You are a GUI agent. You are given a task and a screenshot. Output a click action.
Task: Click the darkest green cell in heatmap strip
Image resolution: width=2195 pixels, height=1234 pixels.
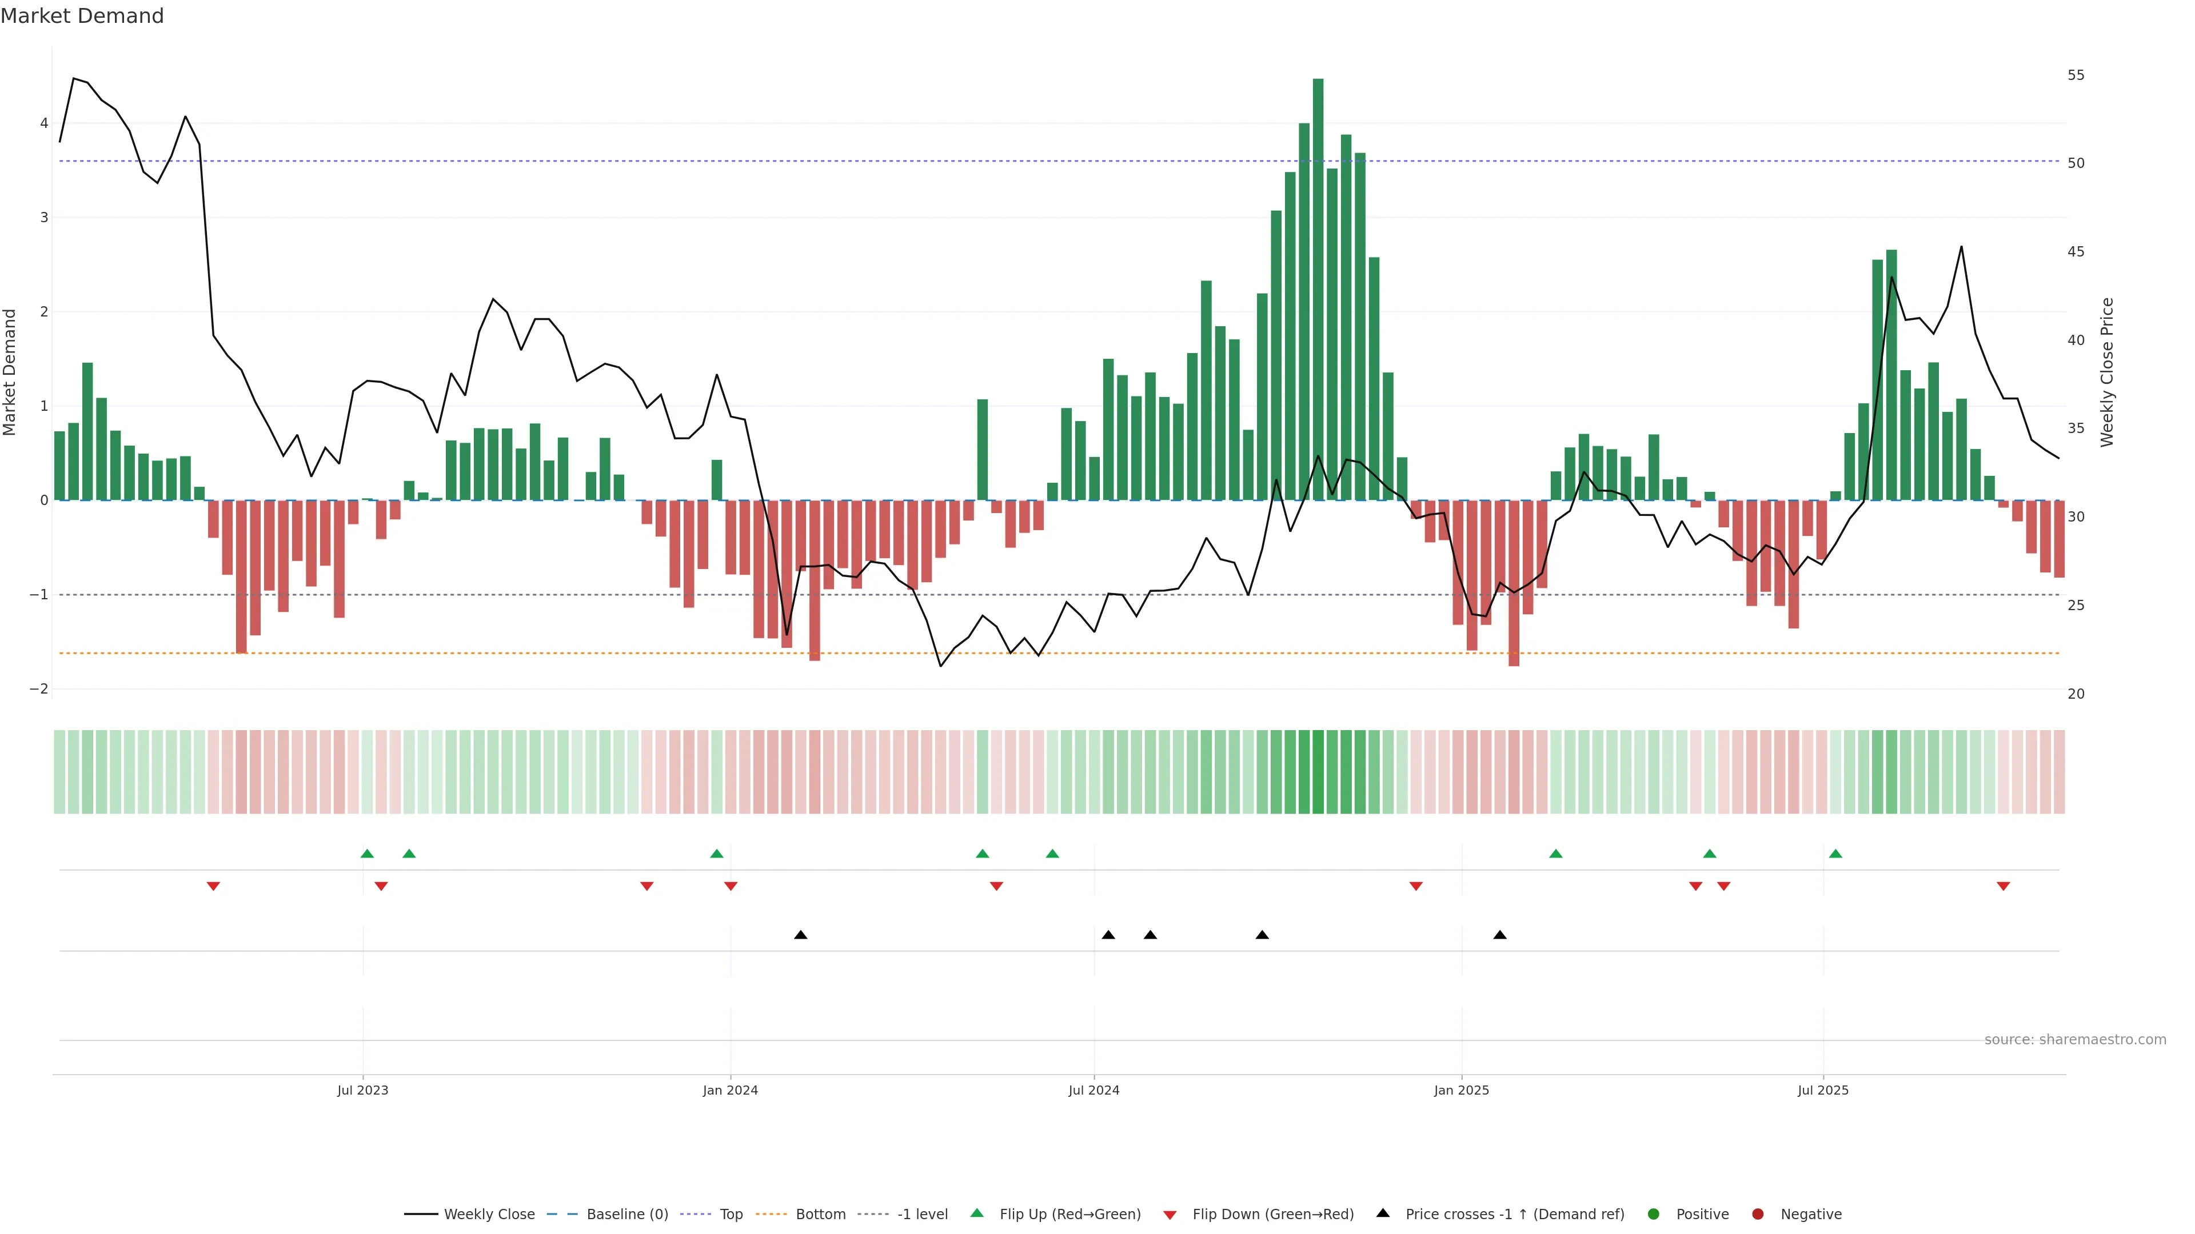click(x=1318, y=772)
